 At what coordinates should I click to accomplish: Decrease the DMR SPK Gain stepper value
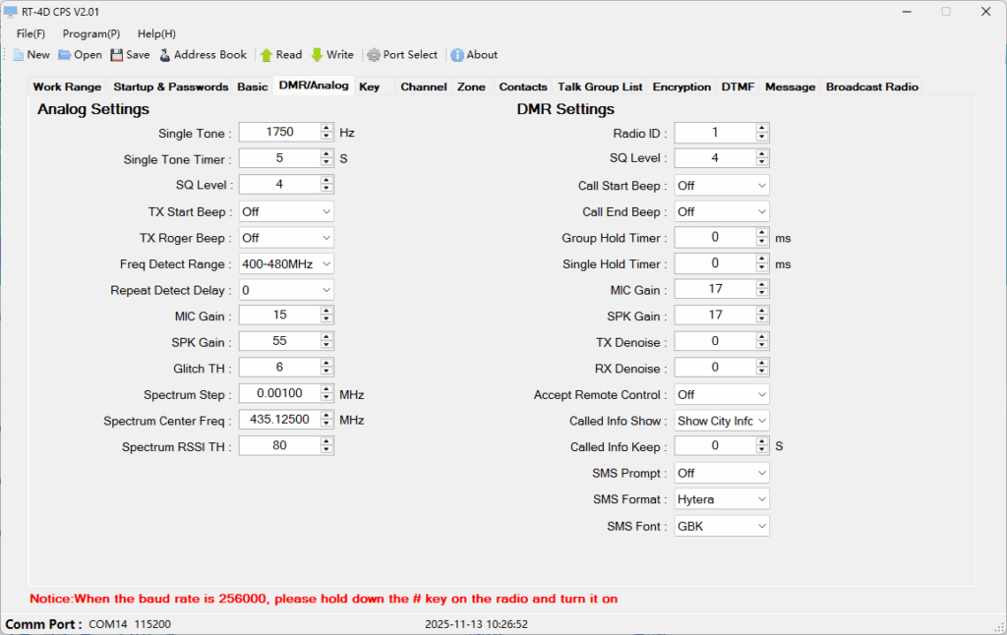pyautogui.click(x=762, y=319)
